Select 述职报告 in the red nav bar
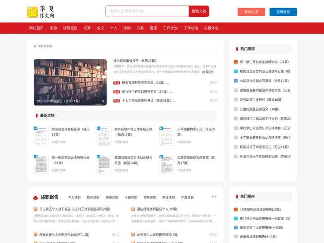 click(x=70, y=28)
